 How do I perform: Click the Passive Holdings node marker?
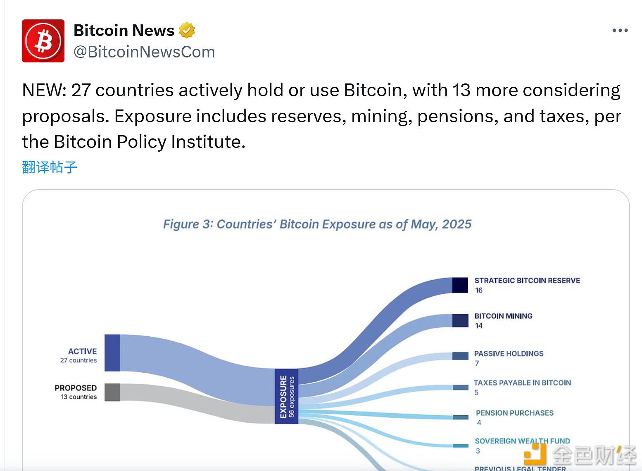pos(460,356)
